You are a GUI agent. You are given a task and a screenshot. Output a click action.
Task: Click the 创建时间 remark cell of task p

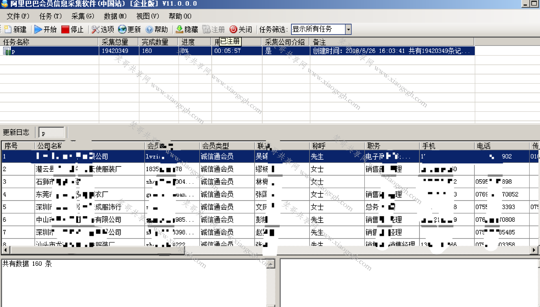click(x=392, y=51)
